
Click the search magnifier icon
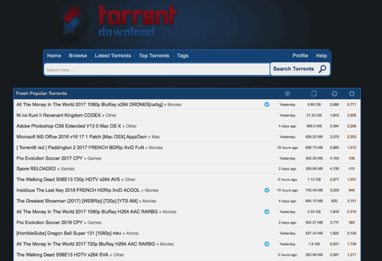point(323,69)
